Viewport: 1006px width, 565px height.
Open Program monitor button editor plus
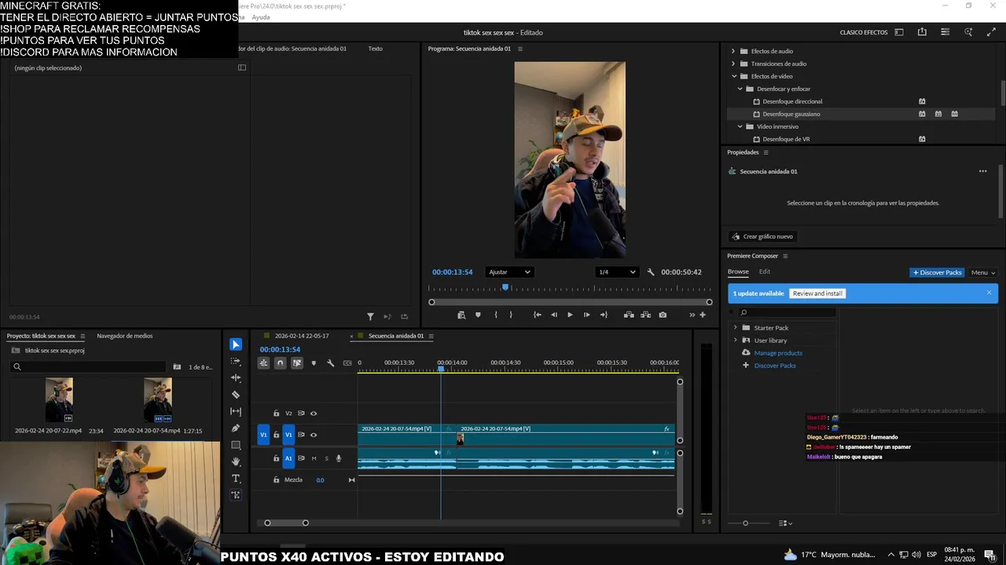tap(703, 315)
